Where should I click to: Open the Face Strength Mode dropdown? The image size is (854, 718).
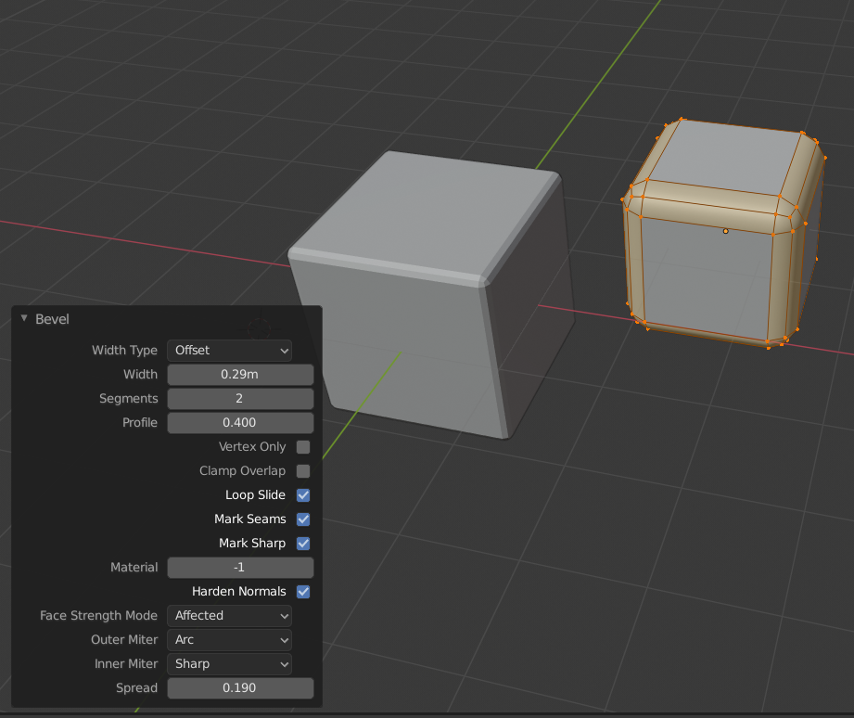click(x=228, y=615)
